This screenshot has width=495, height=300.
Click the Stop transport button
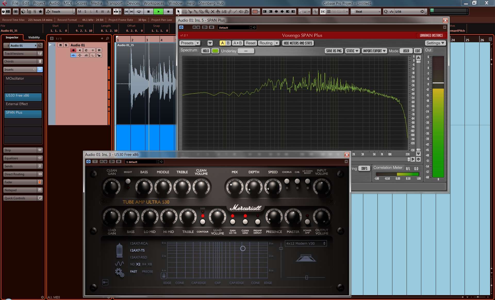click(x=148, y=12)
